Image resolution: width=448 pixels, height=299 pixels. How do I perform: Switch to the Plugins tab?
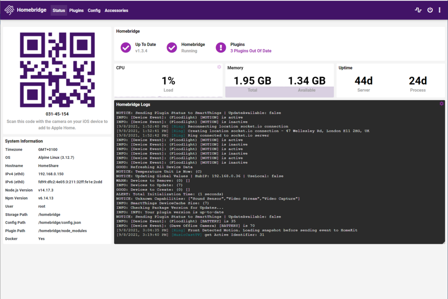[76, 11]
